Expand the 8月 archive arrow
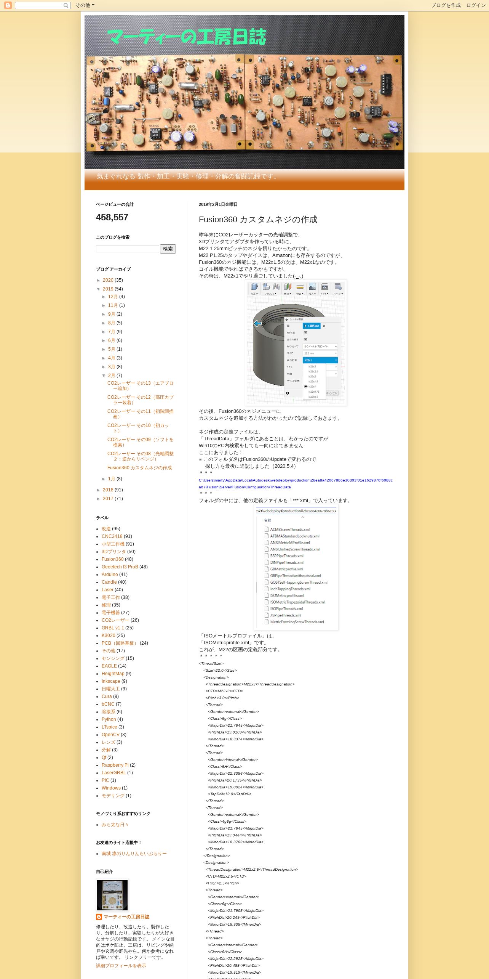489x979 pixels. pos(104,323)
